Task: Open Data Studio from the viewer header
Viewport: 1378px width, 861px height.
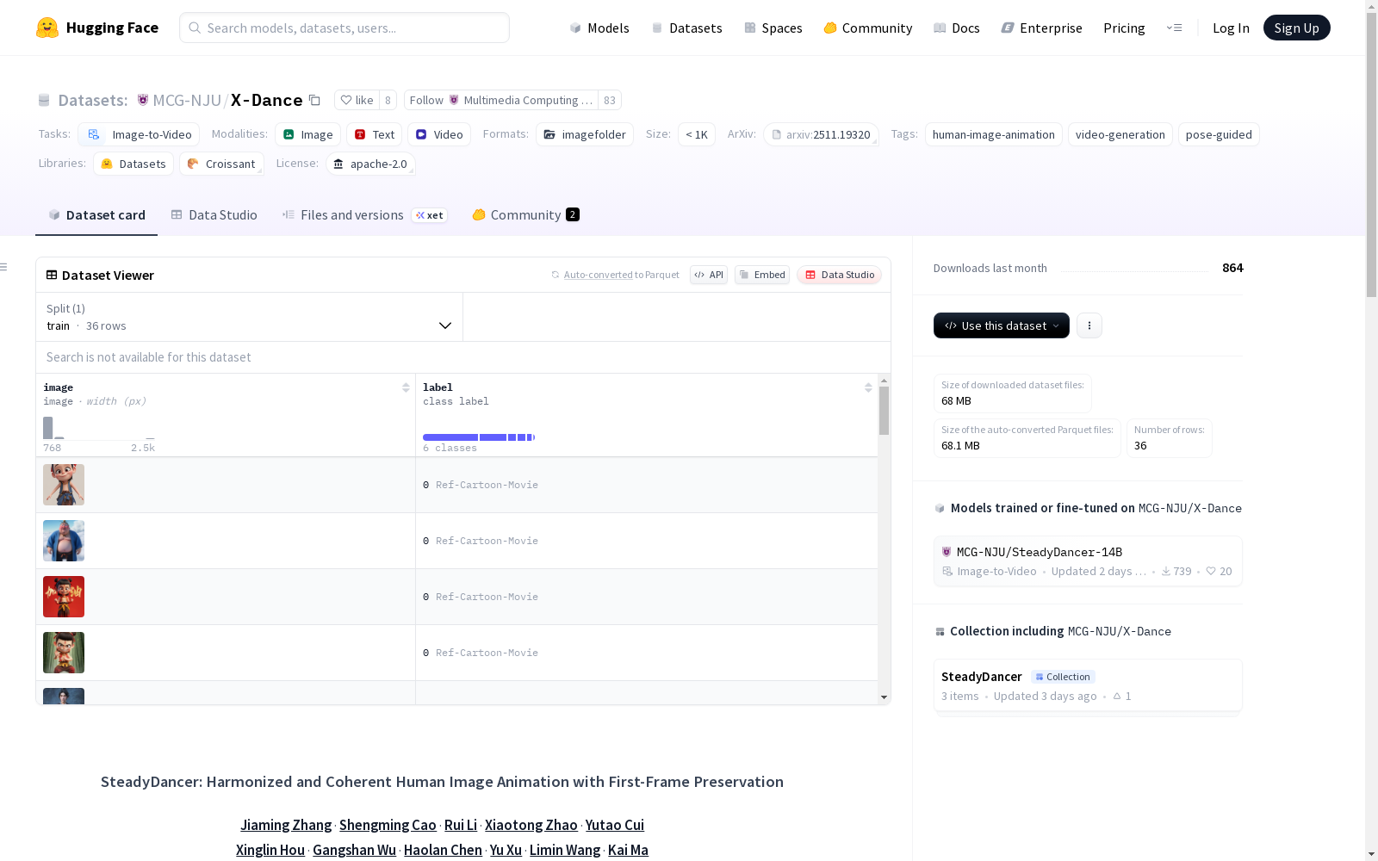Action: pyautogui.click(x=840, y=275)
